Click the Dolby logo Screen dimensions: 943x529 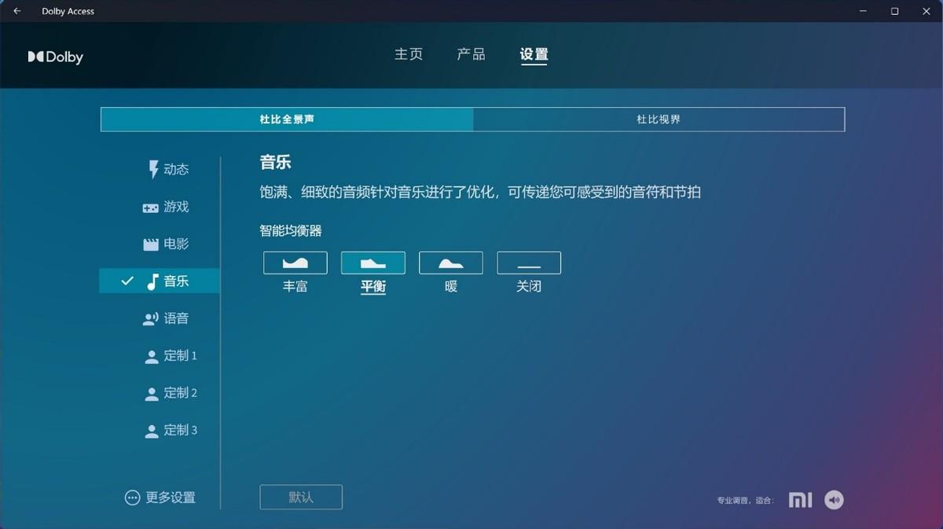pos(55,56)
